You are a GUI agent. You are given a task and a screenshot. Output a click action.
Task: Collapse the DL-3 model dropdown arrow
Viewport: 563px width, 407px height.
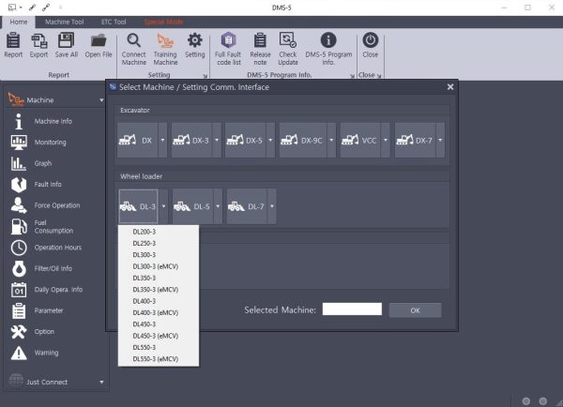pyautogui.click(x=163, y=206)
